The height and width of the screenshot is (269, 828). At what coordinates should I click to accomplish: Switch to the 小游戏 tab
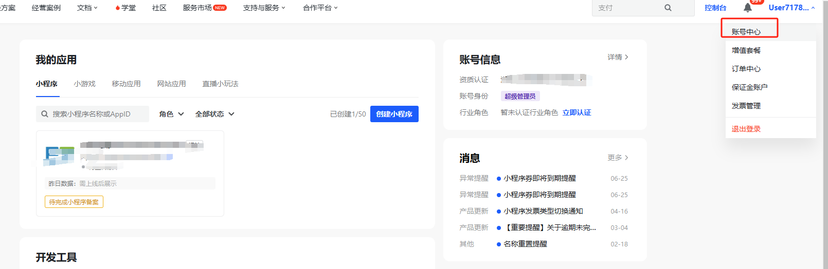click(x=84, y=84)
